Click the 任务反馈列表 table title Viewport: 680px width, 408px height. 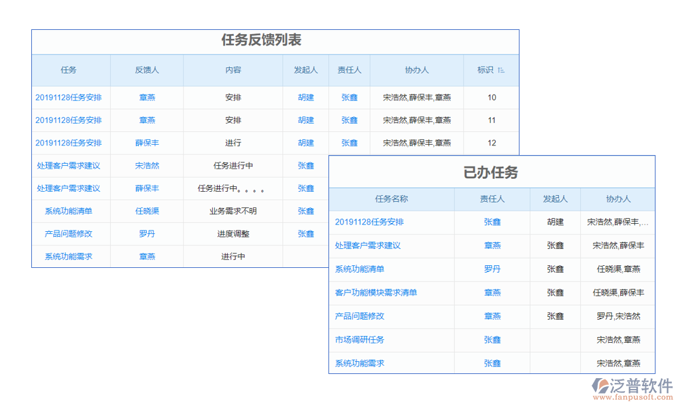pyautogui.click(x=262, y=40)
